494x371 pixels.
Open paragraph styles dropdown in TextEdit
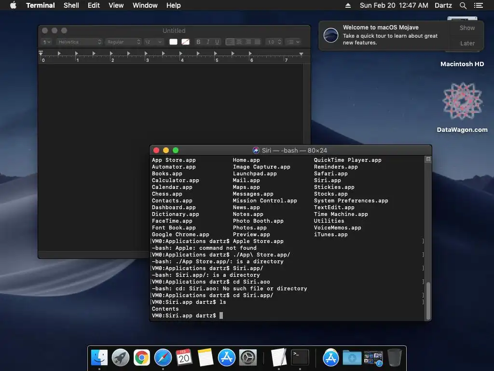point(47,42)
